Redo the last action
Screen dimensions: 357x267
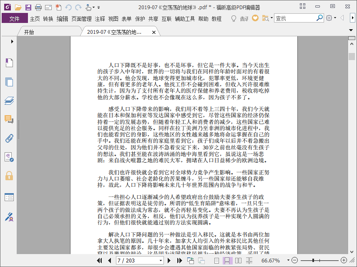click(x=78, y=8)
